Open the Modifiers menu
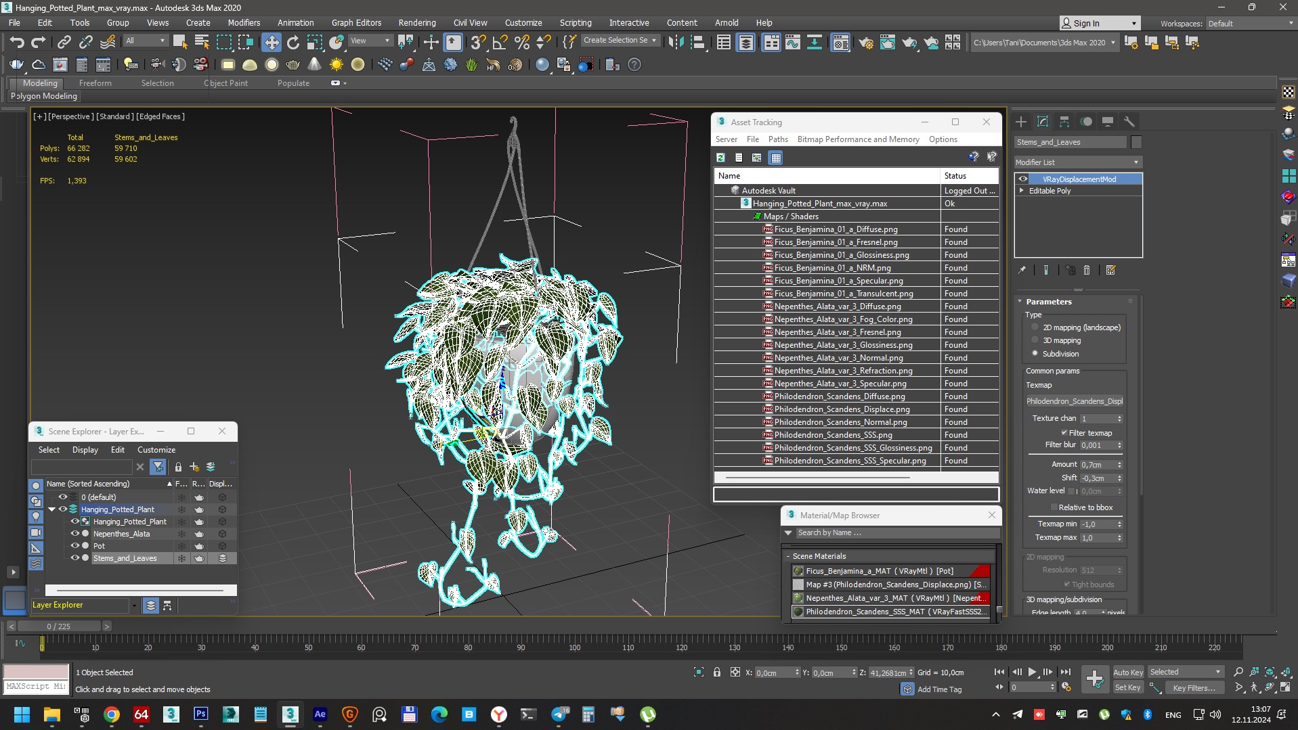 244,22
